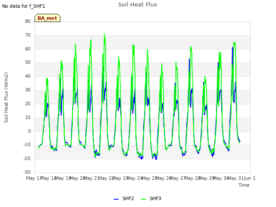Click the green SHF3 legend line marker
Screen dimensions: 276x207
144,199
